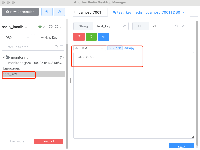Screen dimensions: 200x150
Task: Click the red load all button
Action: (x=49, y=141)
